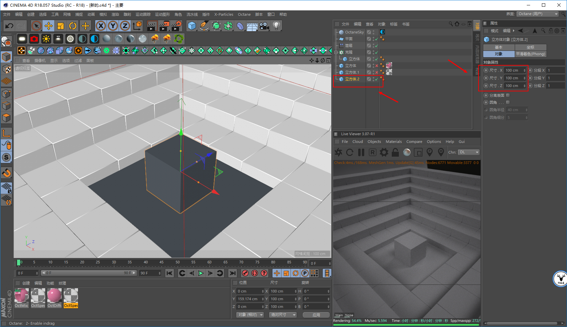Toggle render region R icon in Live Viewer
Viewport: 567px width, 327px height.
coord(373,153)
